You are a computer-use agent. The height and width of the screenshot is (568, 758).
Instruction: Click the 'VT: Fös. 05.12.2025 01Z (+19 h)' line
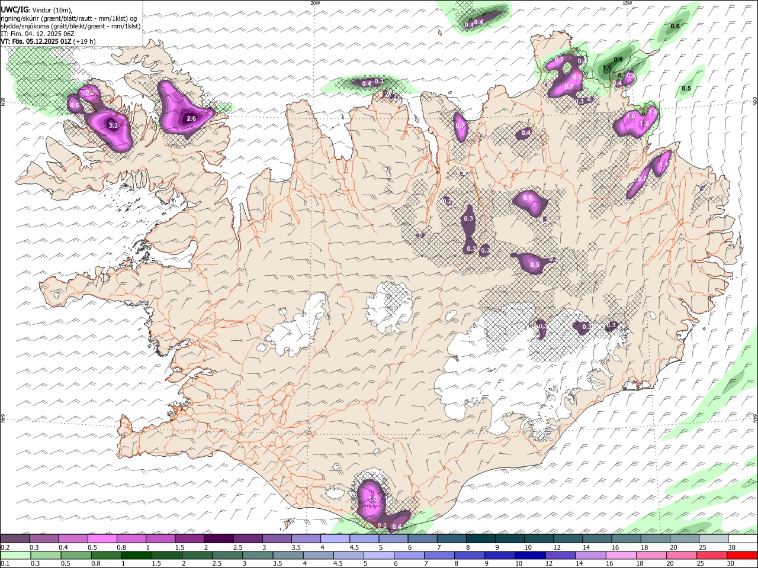49,41
